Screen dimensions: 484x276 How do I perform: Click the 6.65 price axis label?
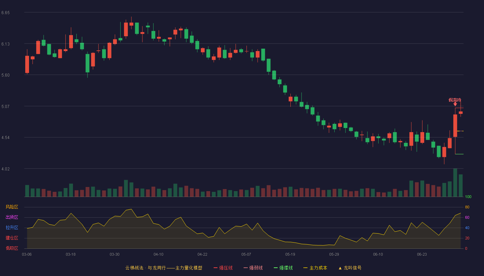coord(6,13)
